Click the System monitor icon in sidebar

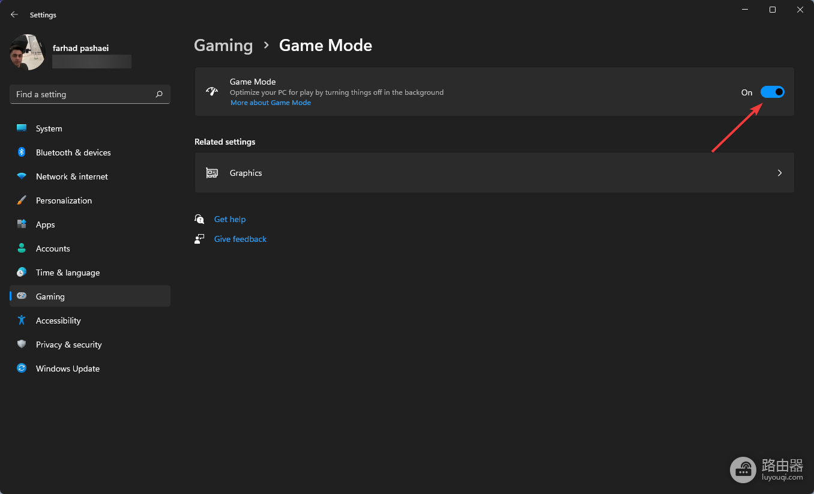pos(22,128)
